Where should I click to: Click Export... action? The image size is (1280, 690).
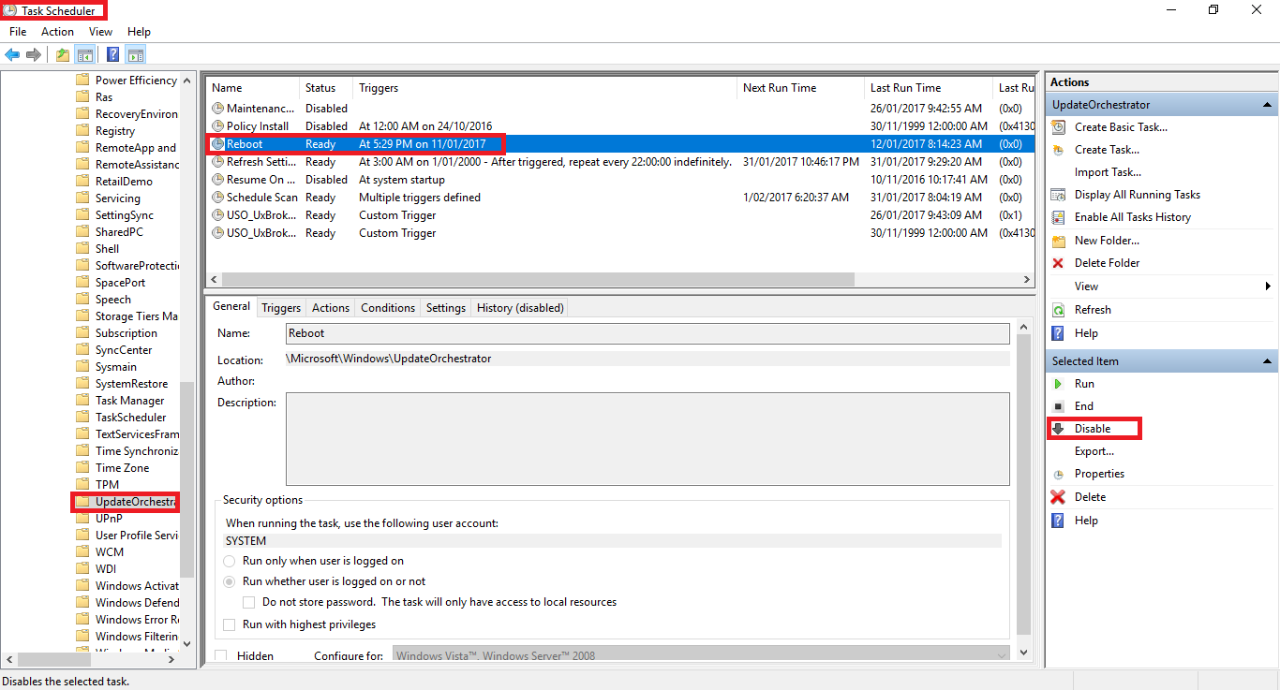coord(1094,451)
